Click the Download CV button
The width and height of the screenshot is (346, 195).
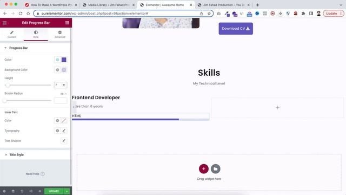(236, 29)
